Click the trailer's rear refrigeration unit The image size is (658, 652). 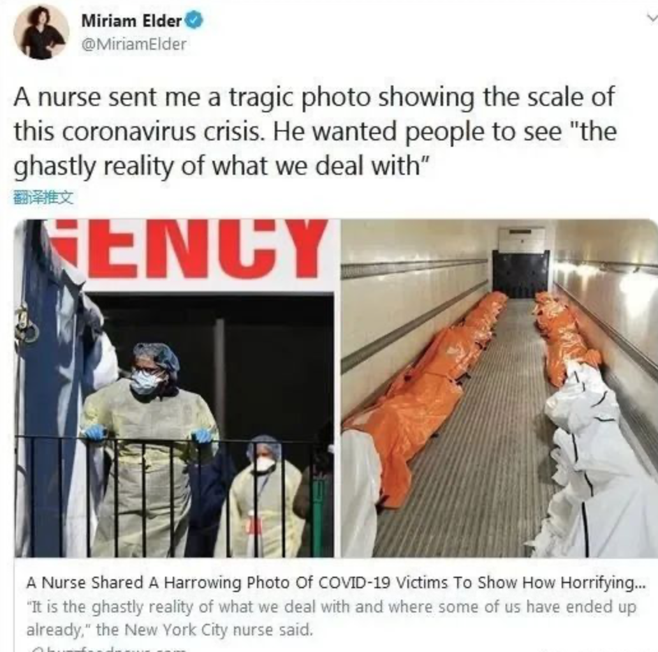pyautogui.click(x=520, y=261)
